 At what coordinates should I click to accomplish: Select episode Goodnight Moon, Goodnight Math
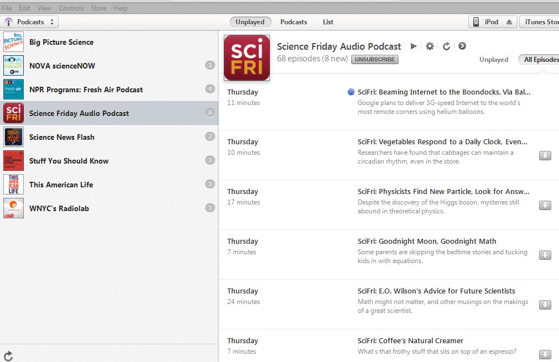coord(389,254)
